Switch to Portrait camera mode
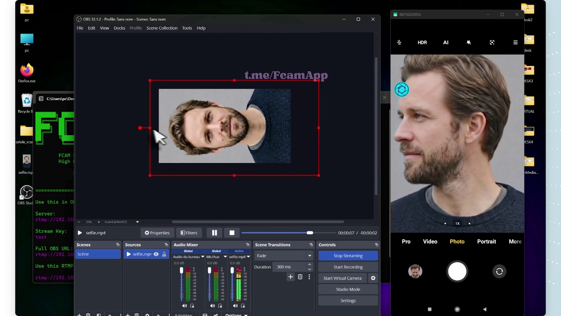The image size is (561, 316). pos(486,241)
